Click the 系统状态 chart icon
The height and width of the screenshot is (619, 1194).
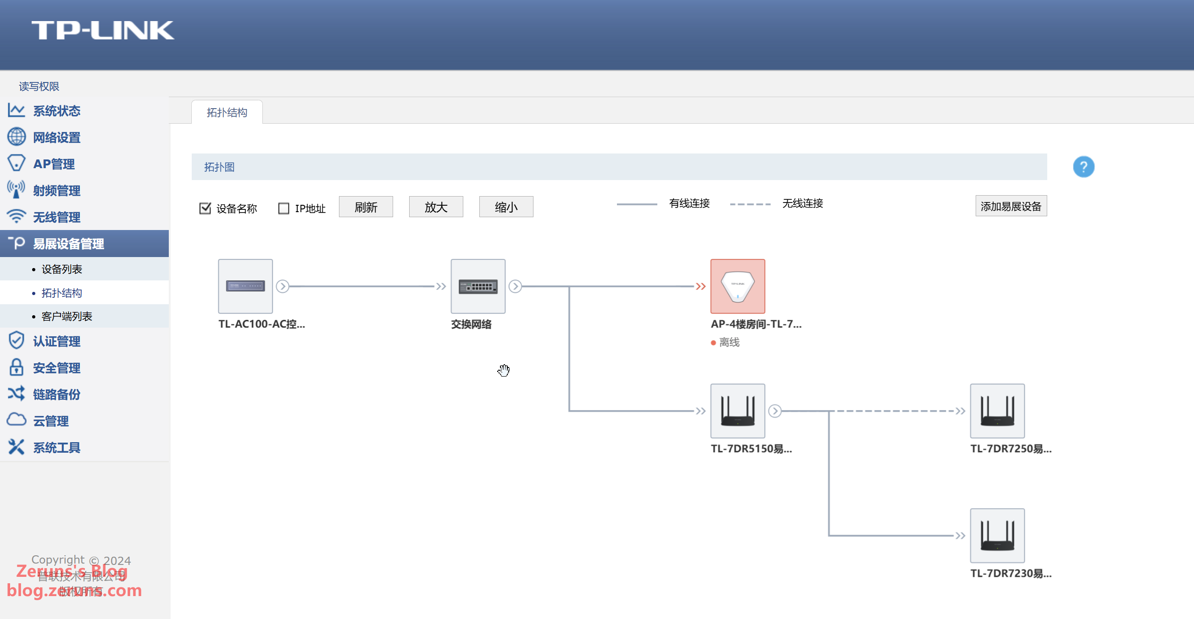[x=16, y=111]
